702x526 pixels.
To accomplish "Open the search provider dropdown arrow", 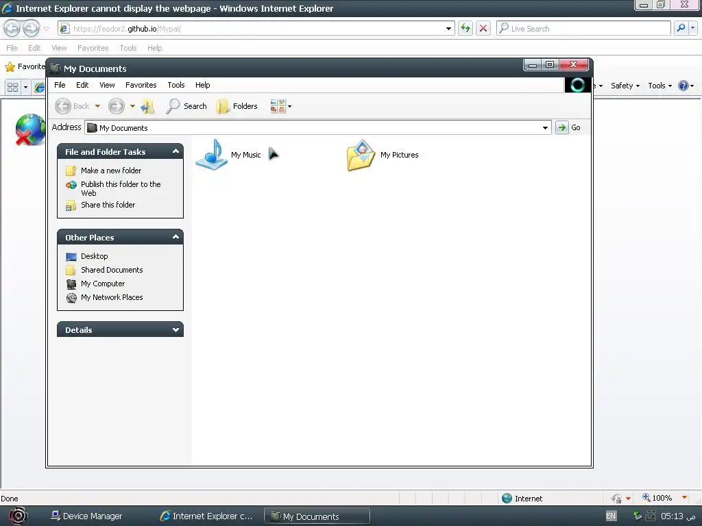I will tap(692, 28).
